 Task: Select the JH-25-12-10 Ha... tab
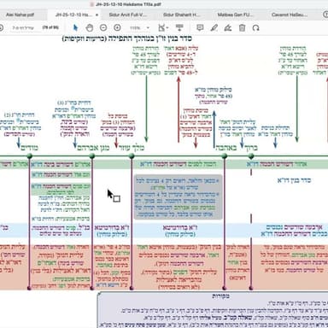point(73,15)
